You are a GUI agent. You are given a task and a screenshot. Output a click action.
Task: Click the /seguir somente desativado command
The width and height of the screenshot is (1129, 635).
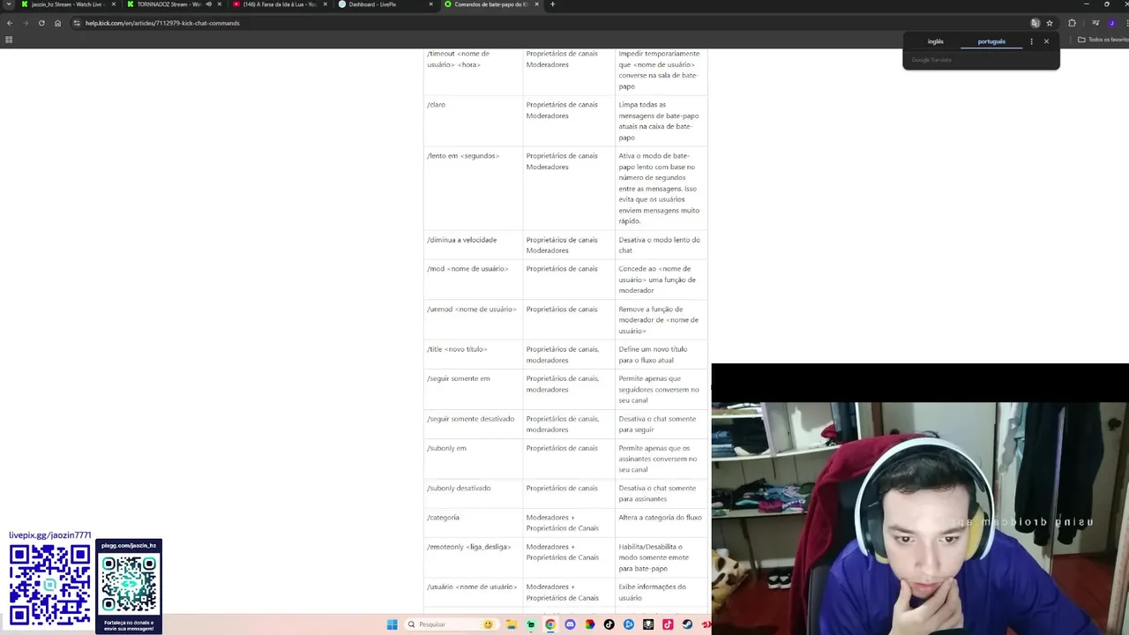click(471, 419)
